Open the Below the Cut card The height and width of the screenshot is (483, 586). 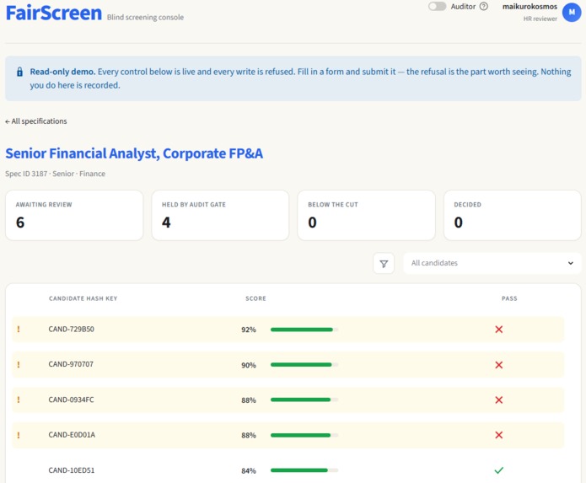click(x=366, y=215)
